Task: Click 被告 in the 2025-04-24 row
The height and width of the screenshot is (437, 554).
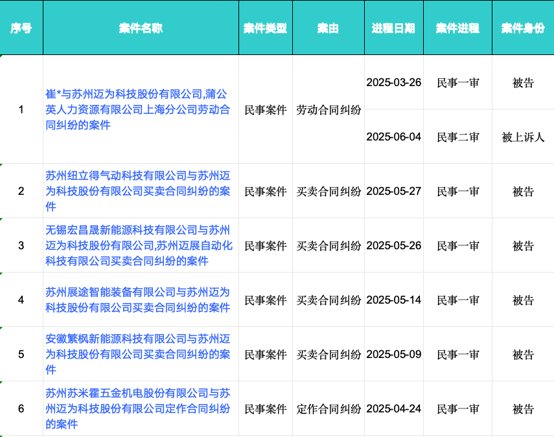Action: [523, 409]
